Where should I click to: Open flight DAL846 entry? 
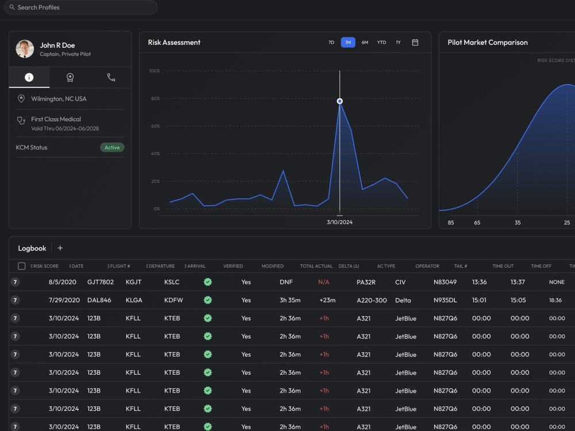pos(99,300)
